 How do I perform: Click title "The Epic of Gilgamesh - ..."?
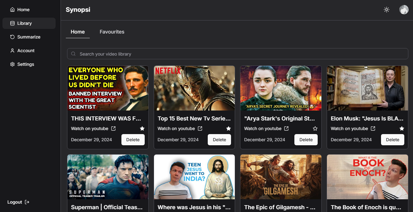[x=280, y=207]
